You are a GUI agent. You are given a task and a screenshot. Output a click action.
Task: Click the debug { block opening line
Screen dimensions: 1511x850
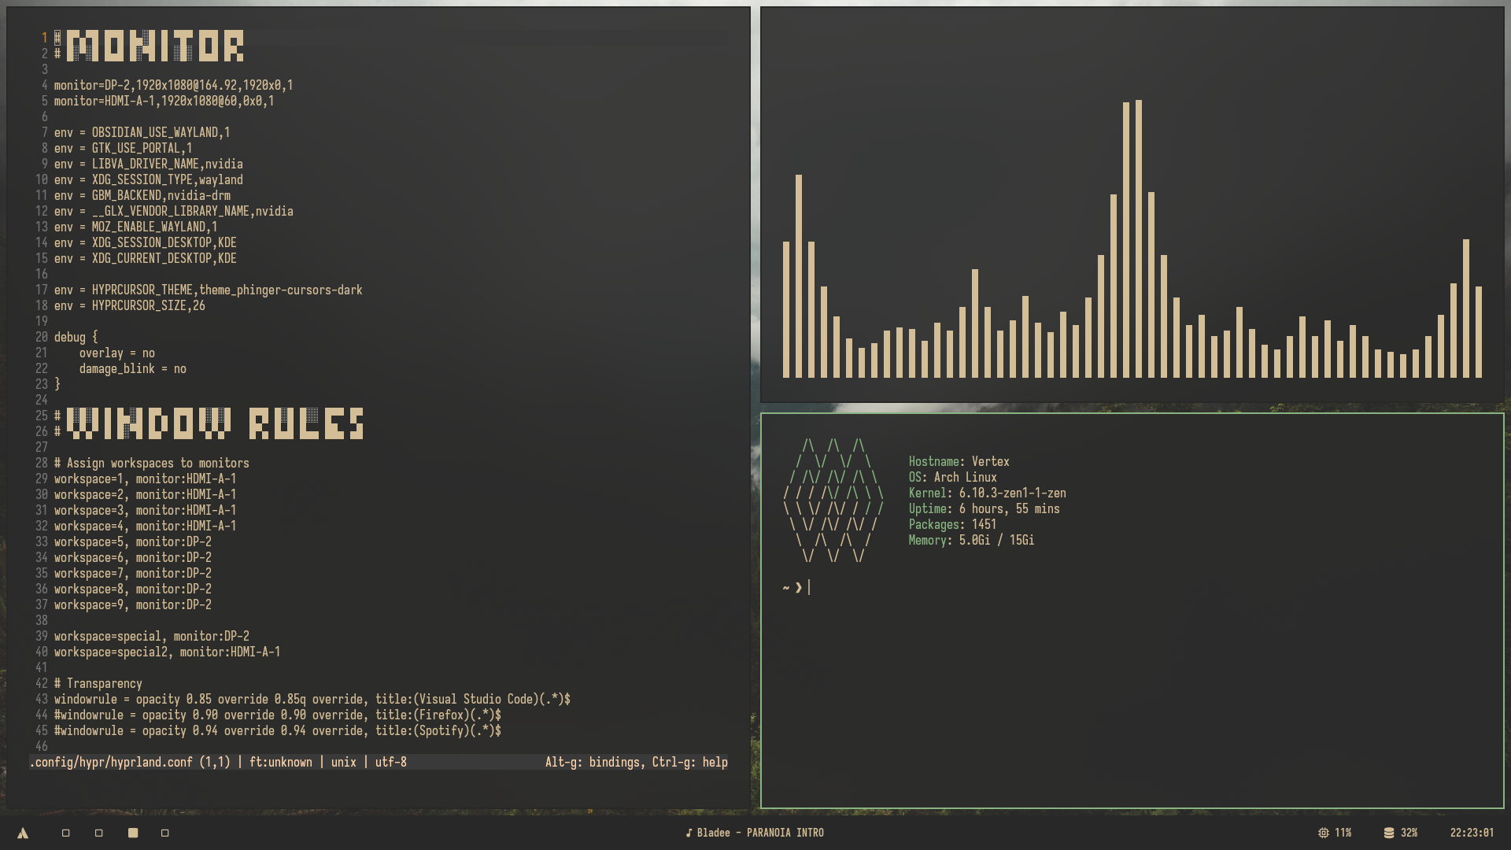coord(76,337)
